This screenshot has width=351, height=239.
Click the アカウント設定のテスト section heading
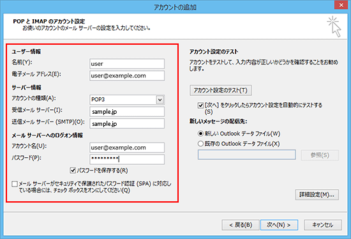click(214, 52)
